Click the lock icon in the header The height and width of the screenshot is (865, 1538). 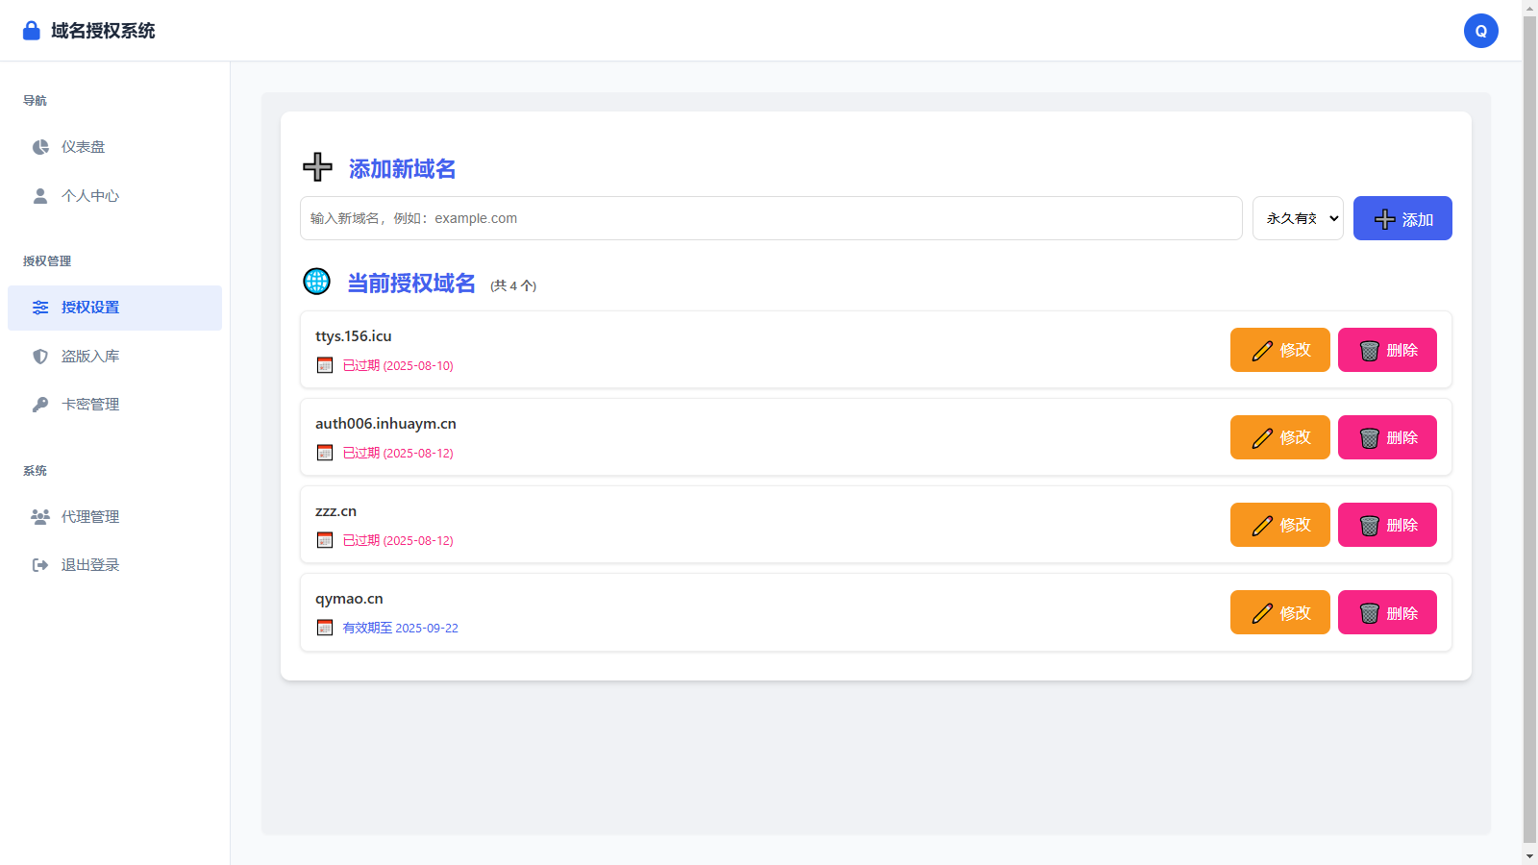point(32,30)
